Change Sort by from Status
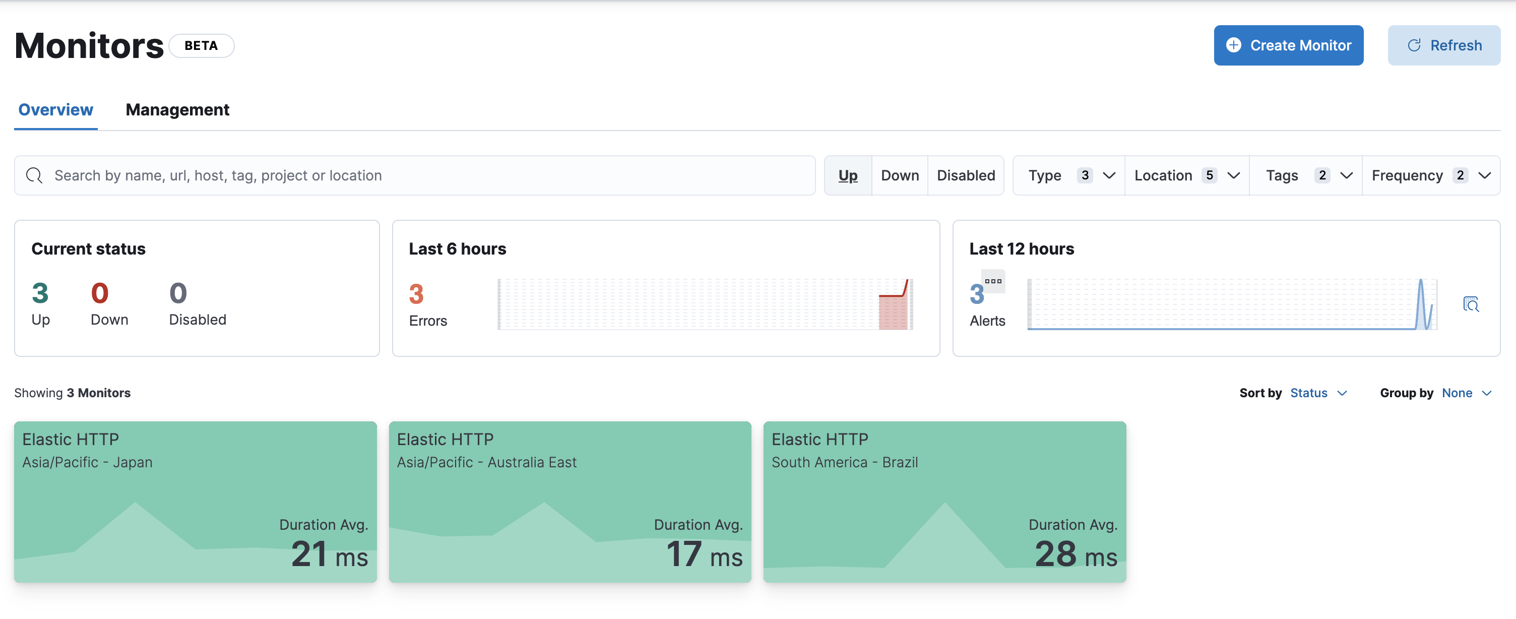Viewport: 1516px width, 619px height. pyautogui.click(x=1318, y=393)
